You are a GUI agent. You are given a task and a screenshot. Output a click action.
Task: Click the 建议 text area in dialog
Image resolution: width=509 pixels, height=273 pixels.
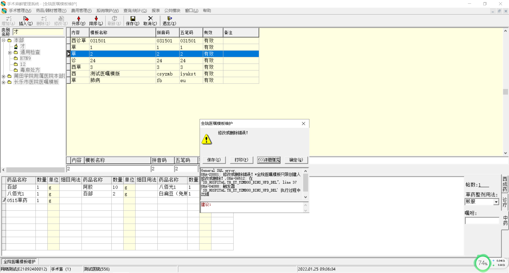pyautogui.click(x=252, y=207)
